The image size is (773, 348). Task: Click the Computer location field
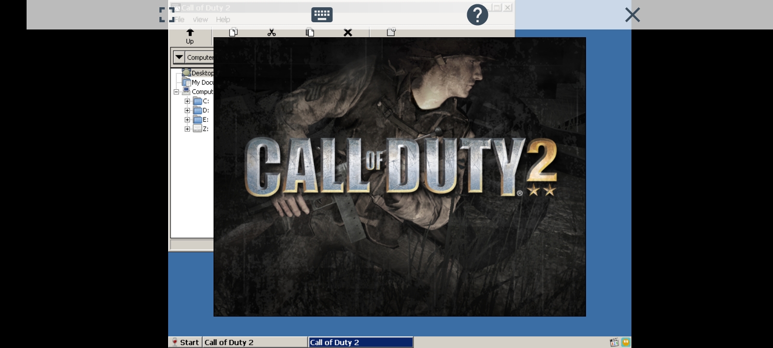(200, 57)
